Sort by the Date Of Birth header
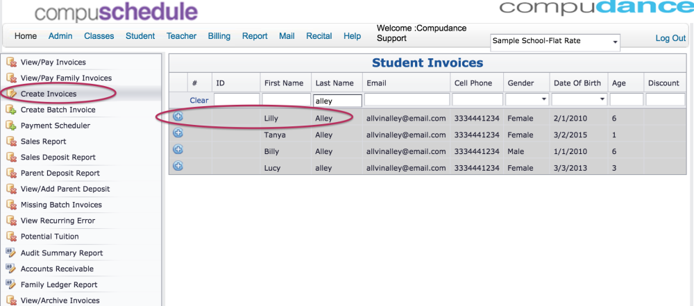 (x=577, y=83)
